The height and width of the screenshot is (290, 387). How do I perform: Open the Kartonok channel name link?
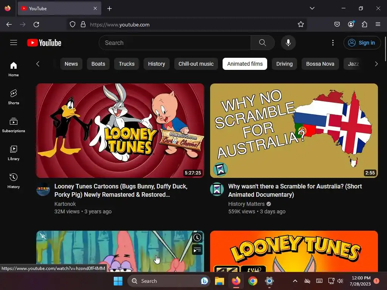tap(65, 204)
